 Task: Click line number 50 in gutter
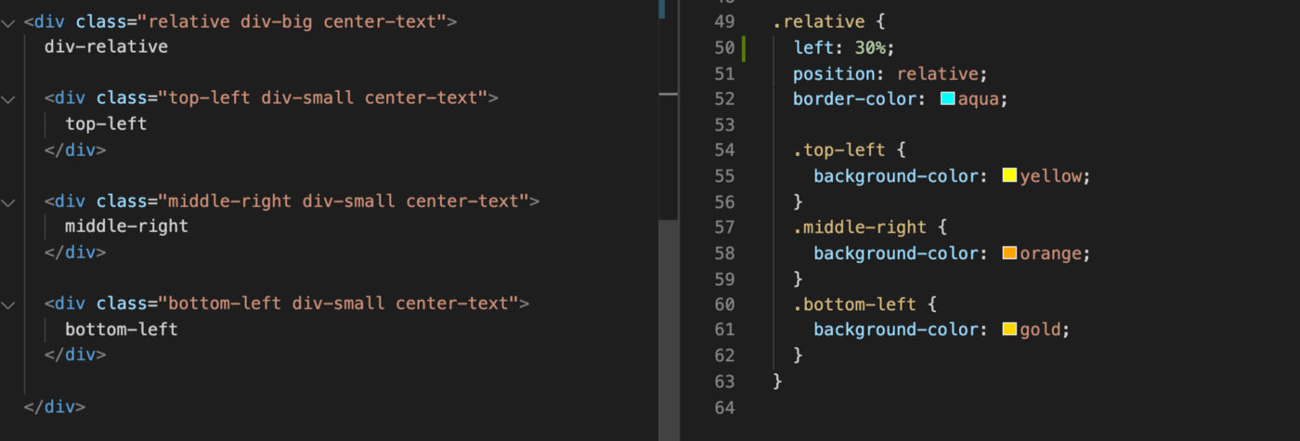(724, 47)
